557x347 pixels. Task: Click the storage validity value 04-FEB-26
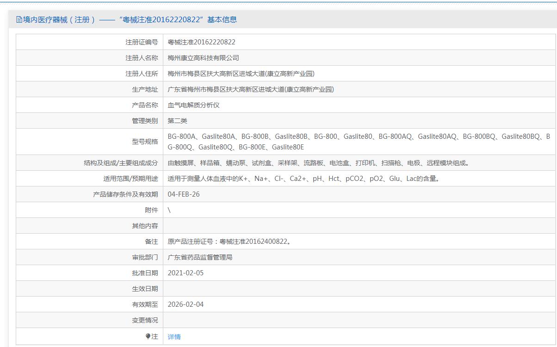coord(184,194)
